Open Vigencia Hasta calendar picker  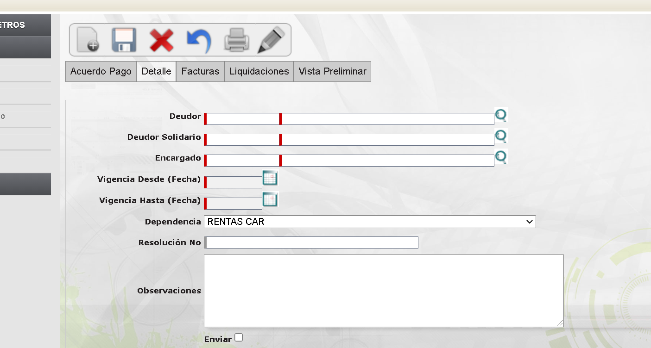click(x=270, y=199)
